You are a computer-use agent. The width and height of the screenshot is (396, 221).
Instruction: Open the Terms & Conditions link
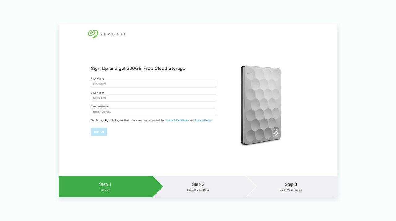coord(177,120)
